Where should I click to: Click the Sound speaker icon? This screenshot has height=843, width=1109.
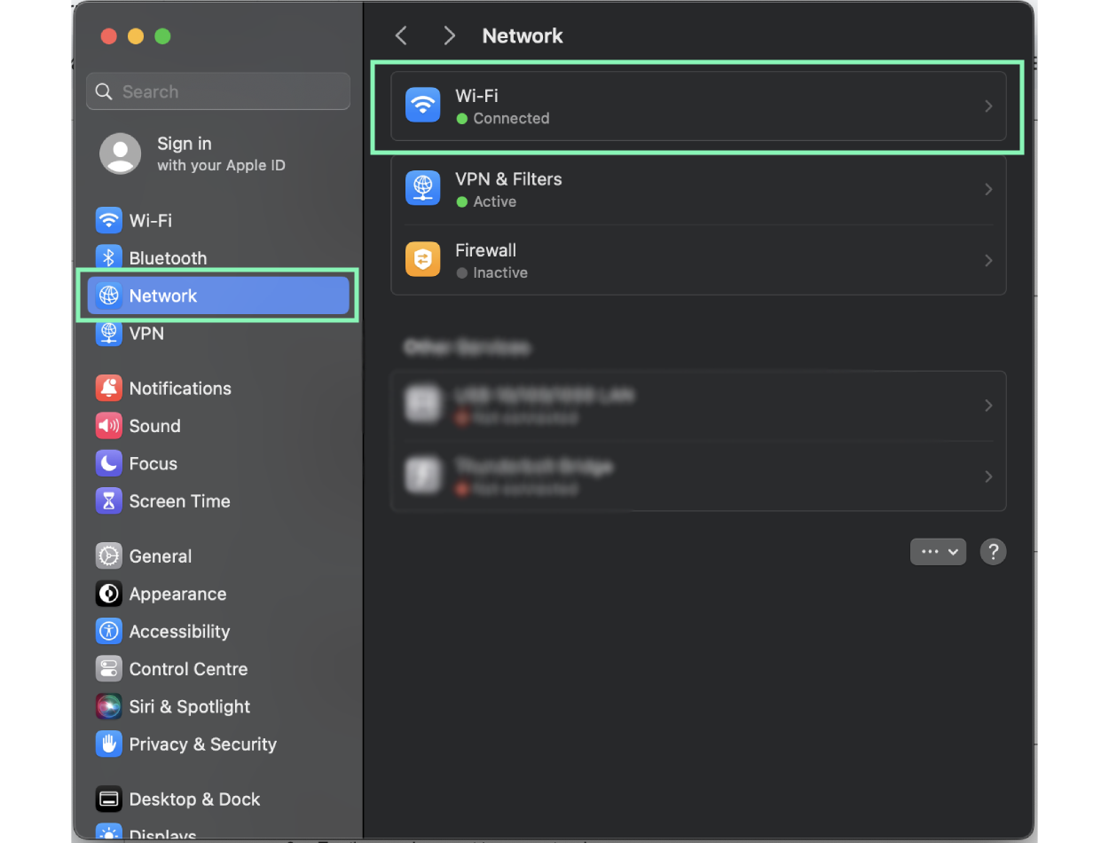[x=108, y=426]
